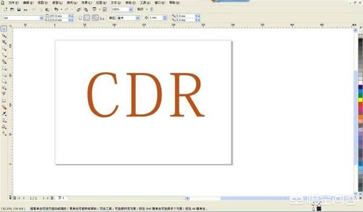Pick the yellow swatch in the palette
This screenshot has height=212, width=363.
[361, 100]
